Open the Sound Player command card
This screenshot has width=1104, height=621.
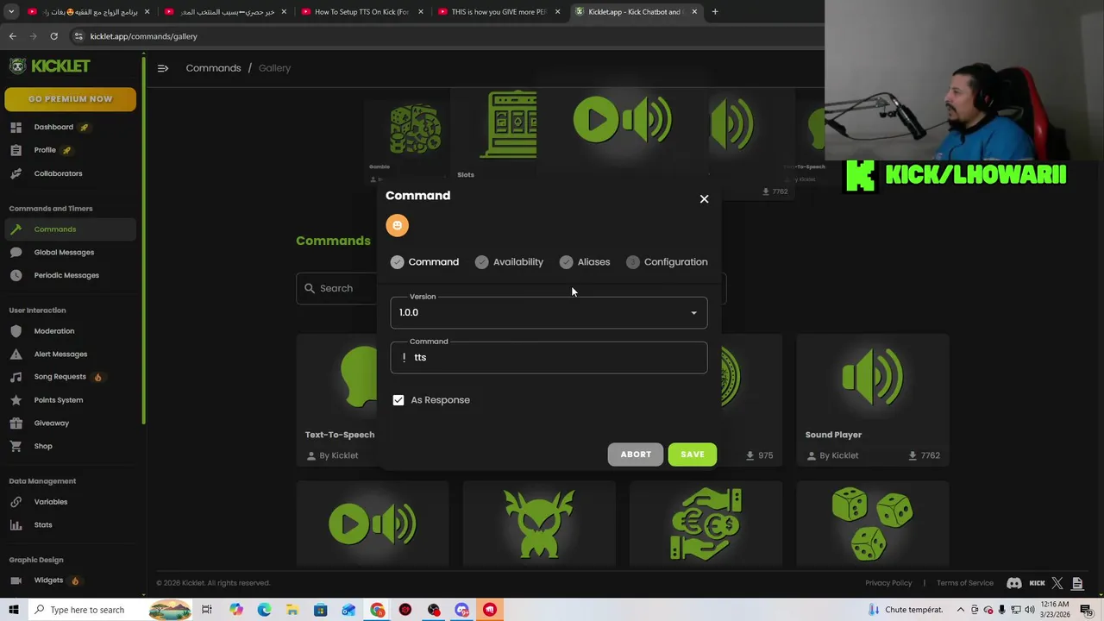coord(873,401)
